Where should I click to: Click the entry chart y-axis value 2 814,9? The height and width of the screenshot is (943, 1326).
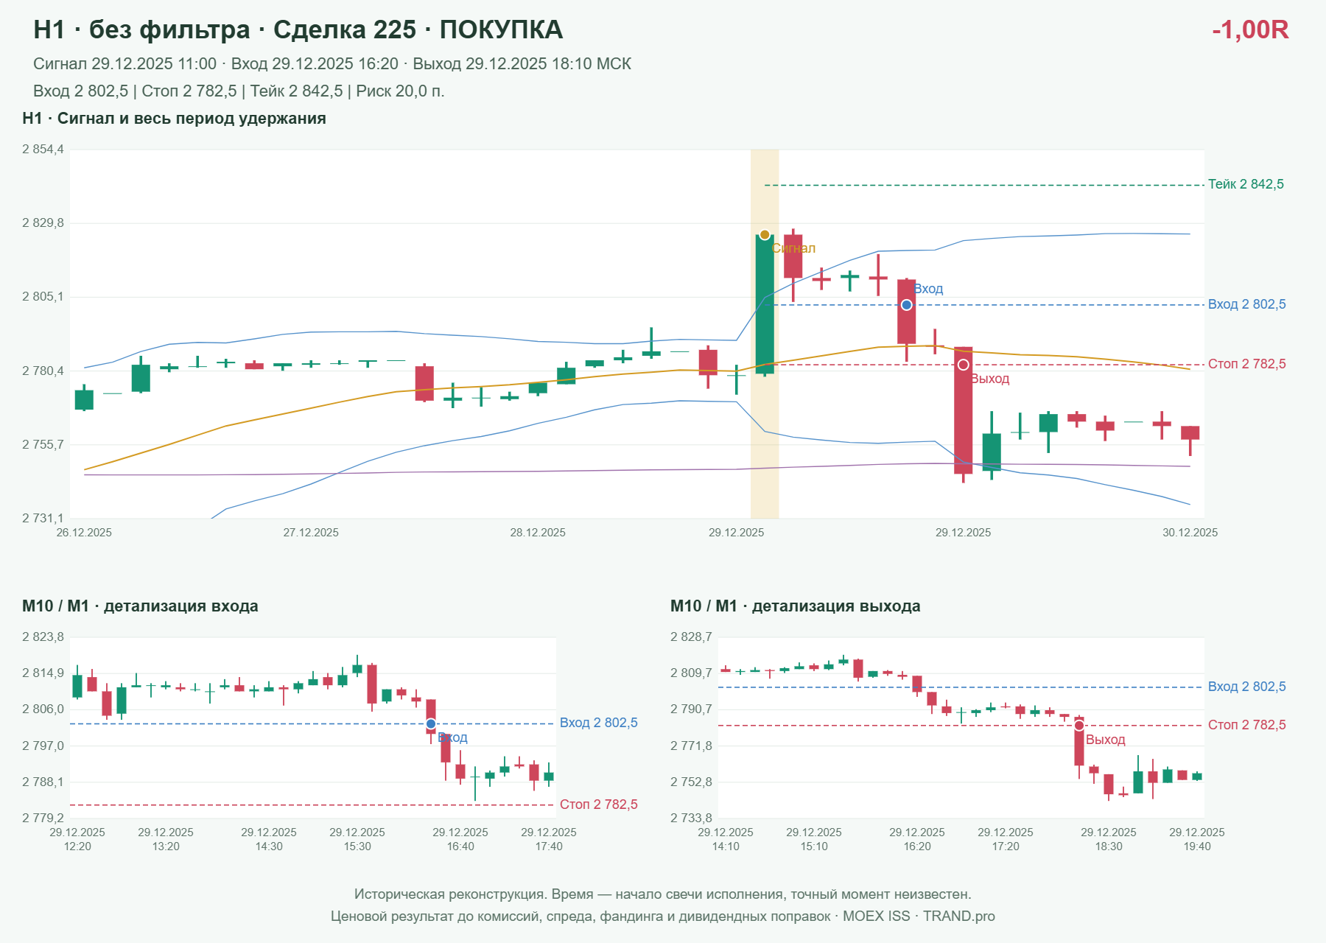pos(43,673)
